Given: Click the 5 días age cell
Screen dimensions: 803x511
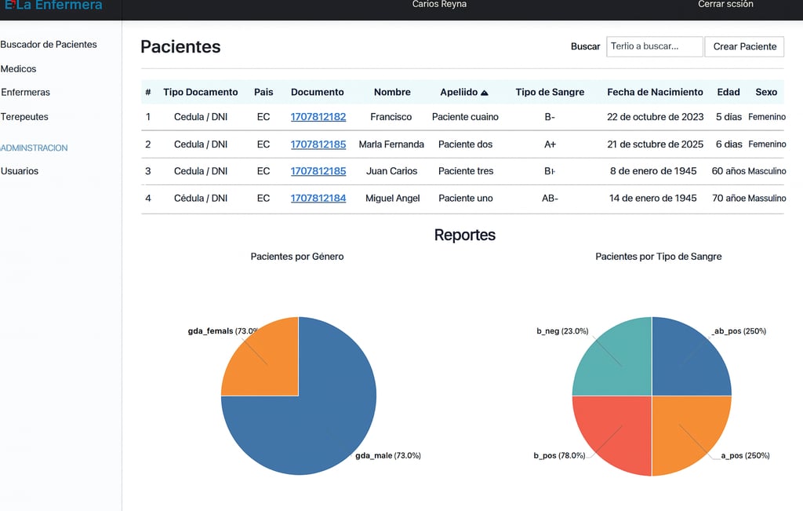Looking at the screenshot, I should [729, 117].
